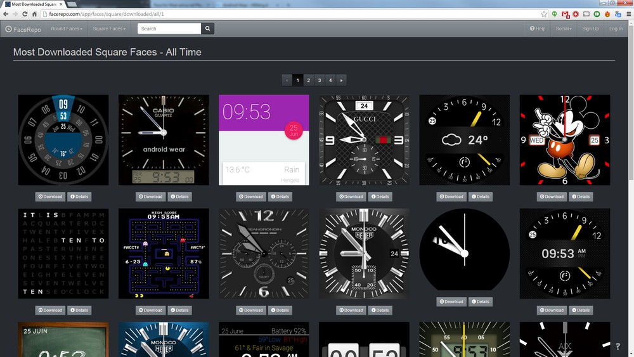Screen dimensions: 634x357
Task: Click the FaceRepo logo link
Action: click(23, 29)
